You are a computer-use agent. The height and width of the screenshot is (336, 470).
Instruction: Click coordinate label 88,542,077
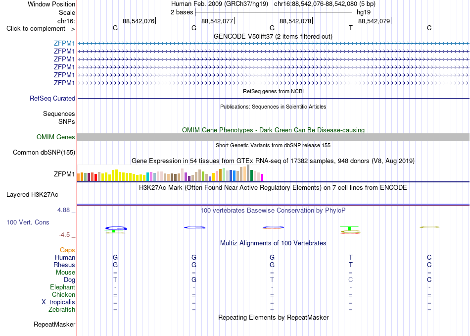(x=217, y=21)
